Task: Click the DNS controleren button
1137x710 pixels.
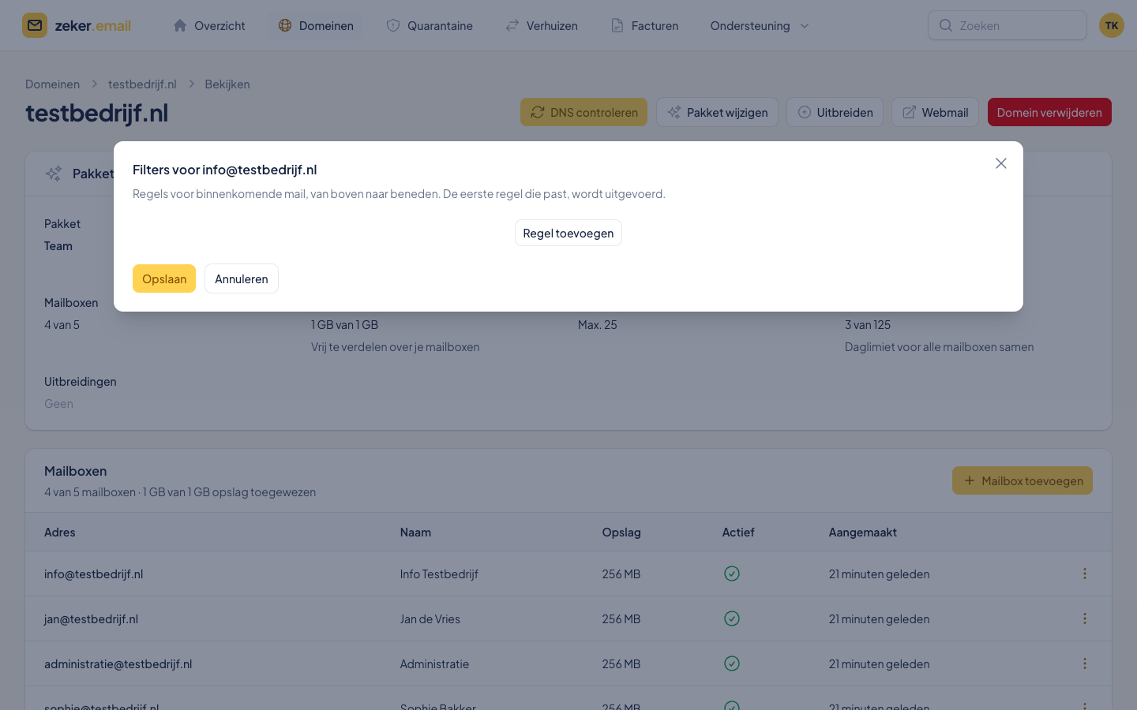Action: 584,112
